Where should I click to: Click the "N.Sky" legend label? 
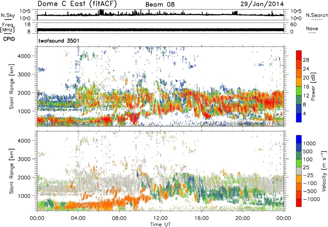(x=8, y=15)
